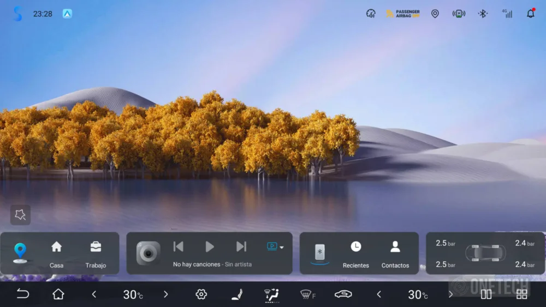Open seat settings from the bottom bar
Screen dimensions: 546x307
(237, 294)
